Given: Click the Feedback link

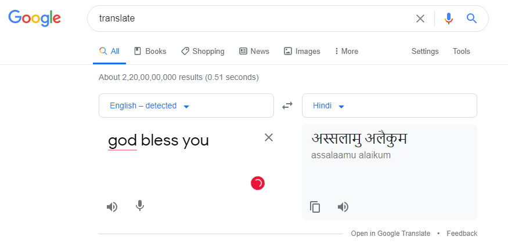Looking at the screenshot, I should click(x=462, y=234).
